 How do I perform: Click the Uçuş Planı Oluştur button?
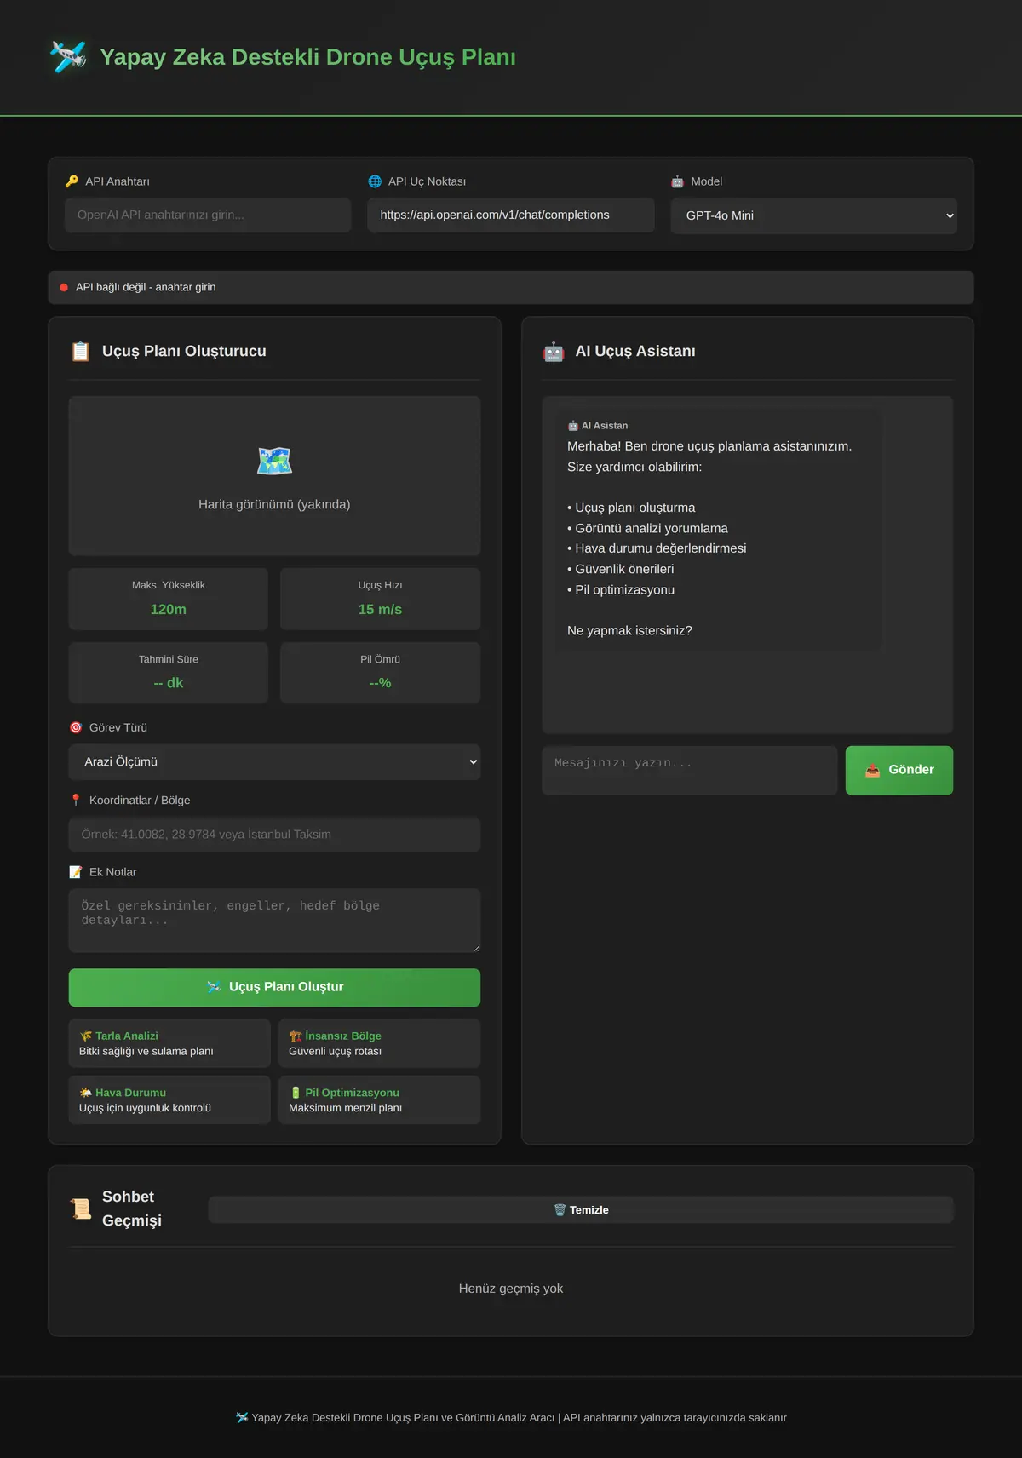tap(274, 987)
